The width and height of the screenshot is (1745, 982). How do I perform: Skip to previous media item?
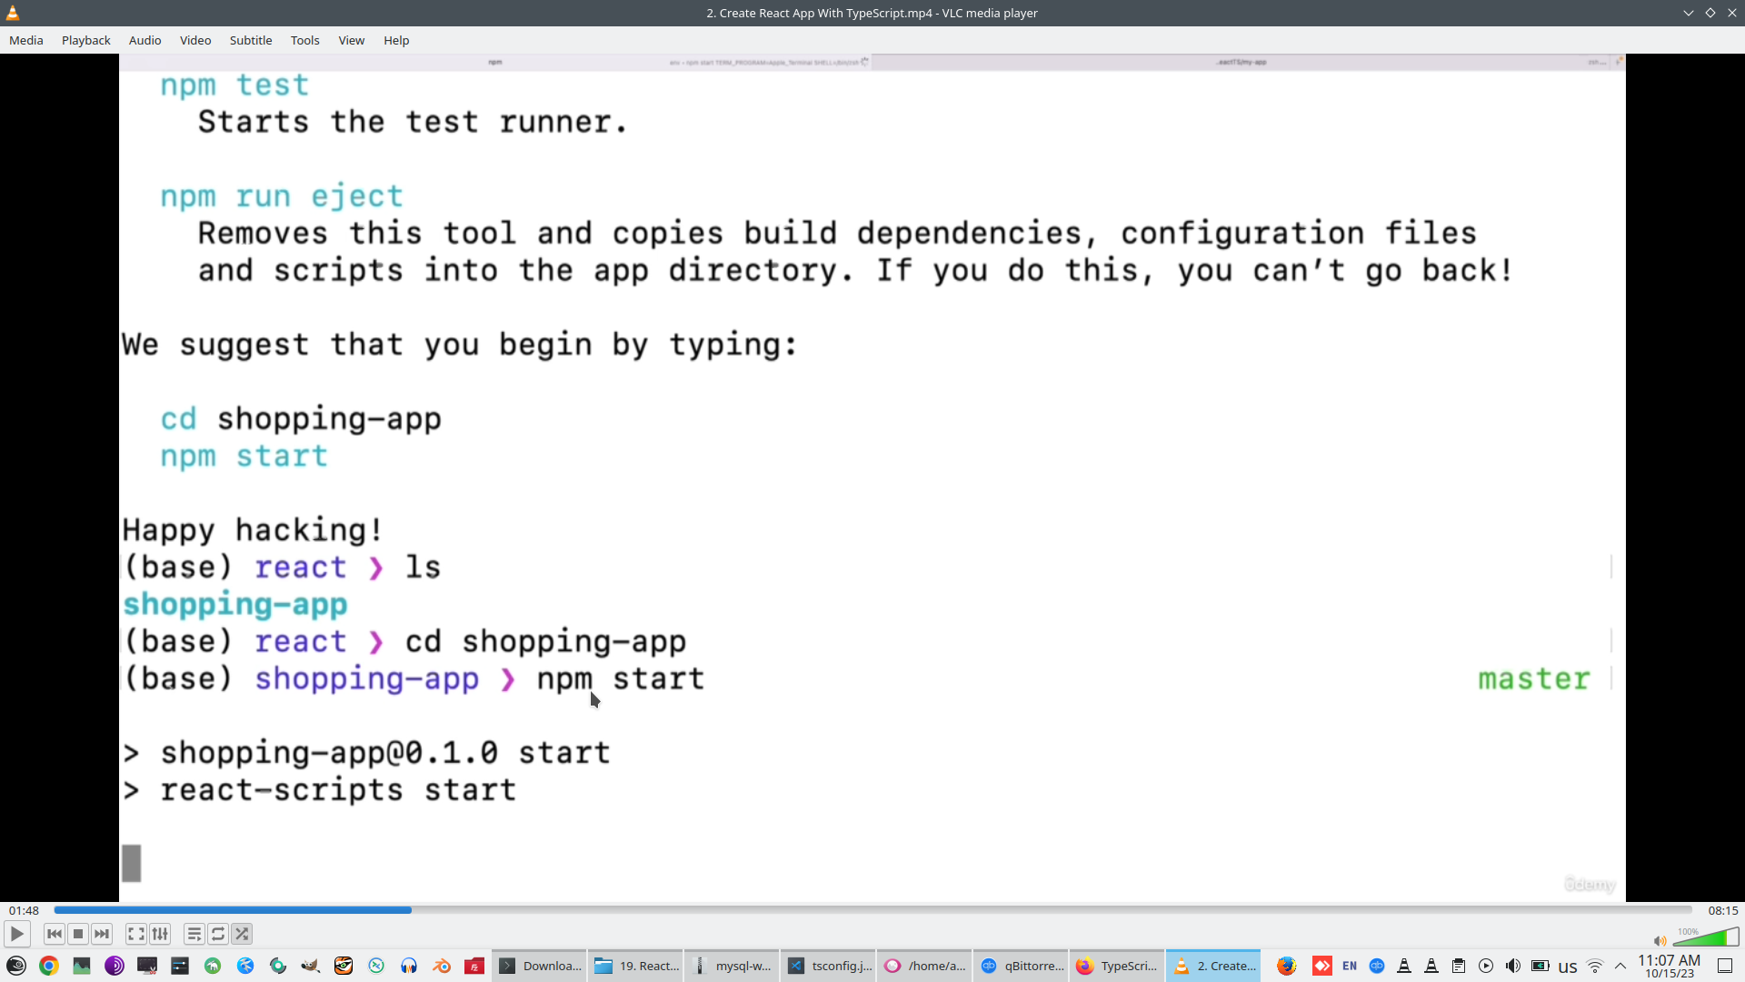54,934
